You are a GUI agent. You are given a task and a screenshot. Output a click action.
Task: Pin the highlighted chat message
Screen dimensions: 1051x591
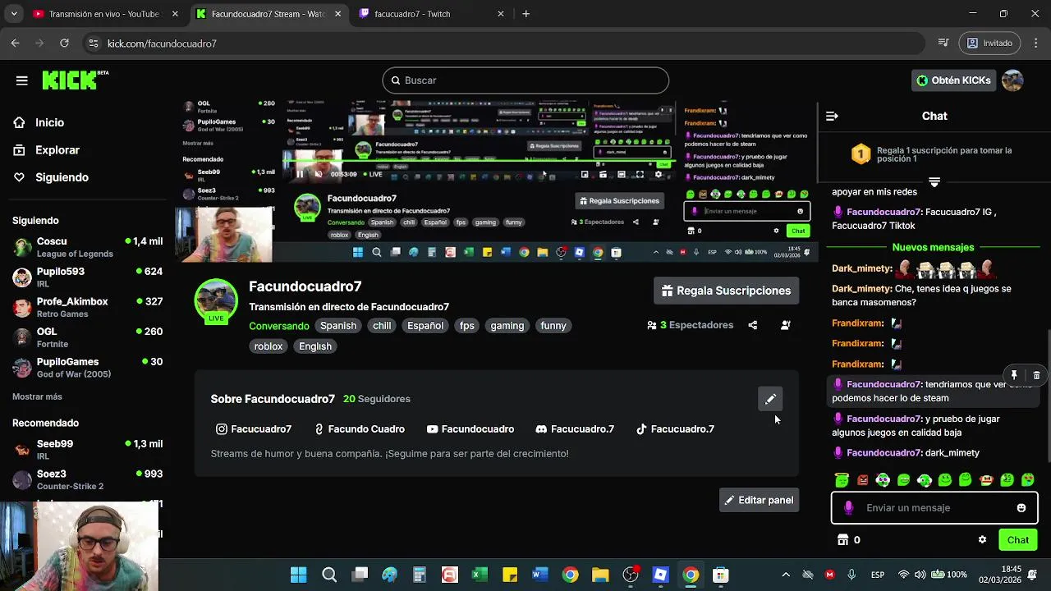[1014, 375]
